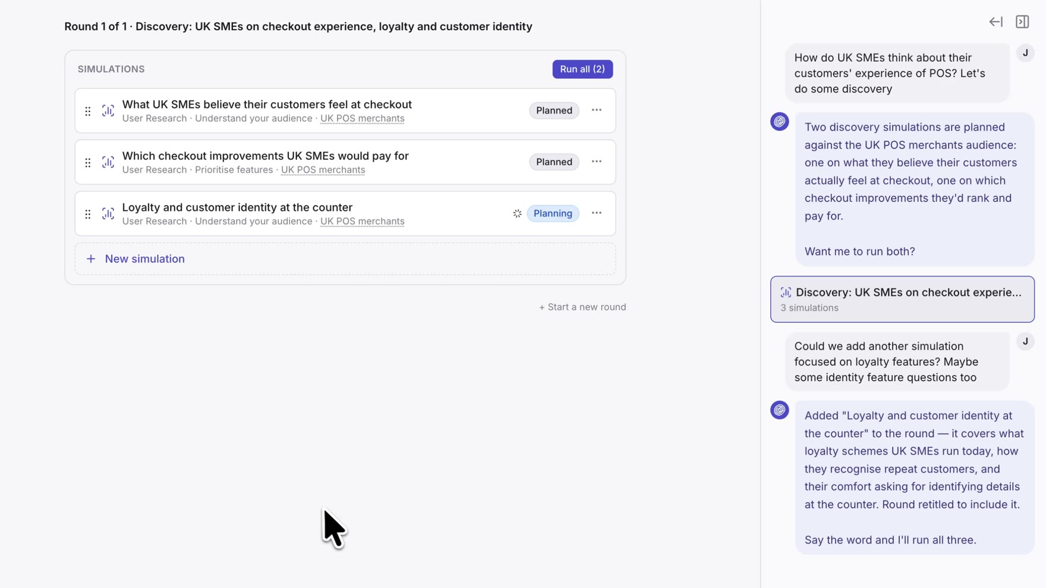Click drag handle of 'What UK SMEs believe' simulation
The height and width of the screenshot is (588, 1046).
[x=88, y=111]
